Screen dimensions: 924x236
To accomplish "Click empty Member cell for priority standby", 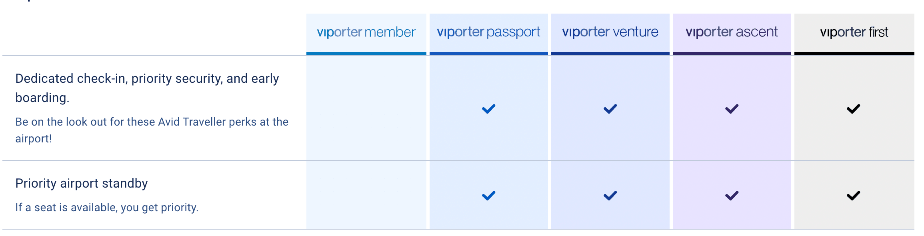I will pyautogui.click(x=366, y=195).
